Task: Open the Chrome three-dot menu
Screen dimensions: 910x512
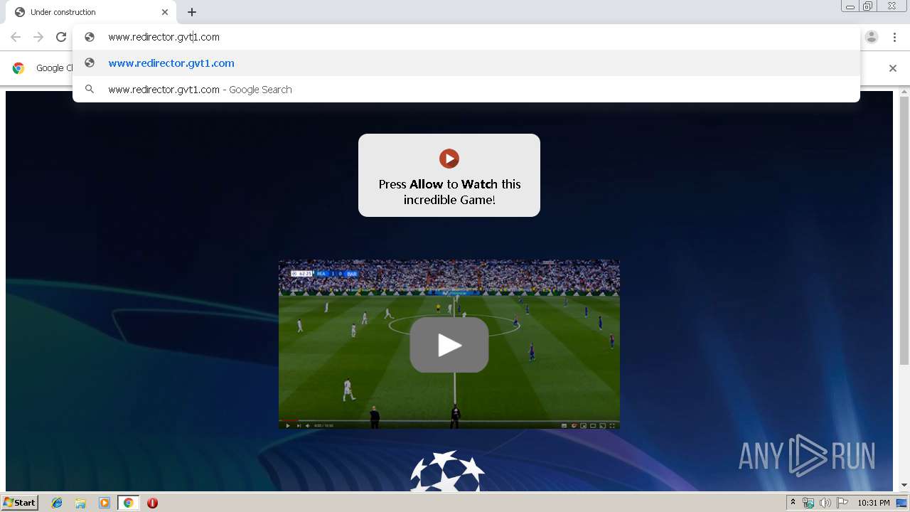Action: click(894, 37)
